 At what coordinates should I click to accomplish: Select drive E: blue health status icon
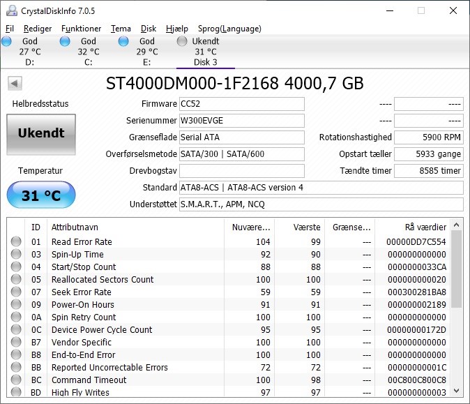(123, 41)
